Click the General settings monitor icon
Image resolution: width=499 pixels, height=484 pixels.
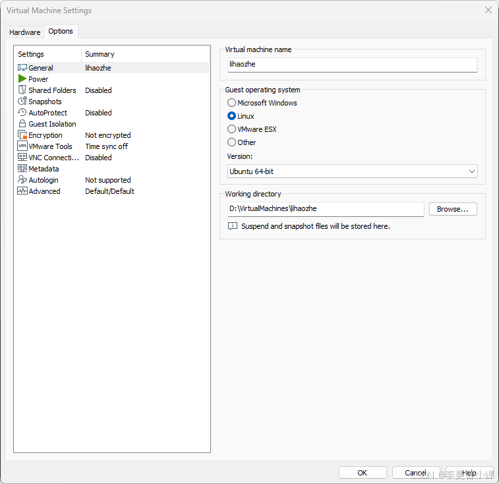(x=22, y=67)
